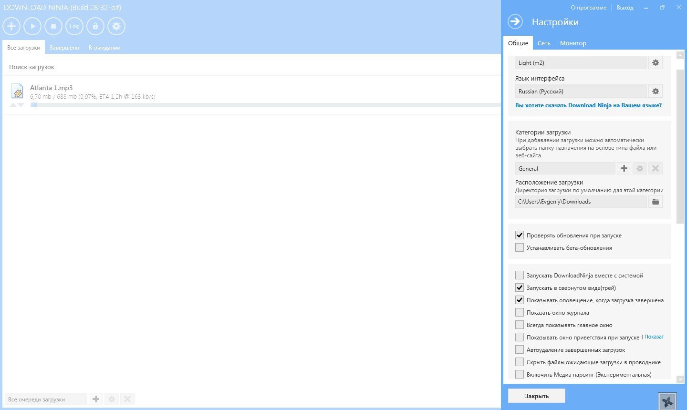Image resolution: width=687 pixels, height=410 pixels.
Task: Enable 'Скрыть файлы, ожидающие загрузки' checkbox
Action: pos(520,362)
